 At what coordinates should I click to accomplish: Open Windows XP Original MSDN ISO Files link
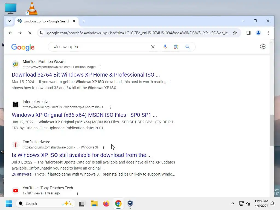(x=84, y=115)
